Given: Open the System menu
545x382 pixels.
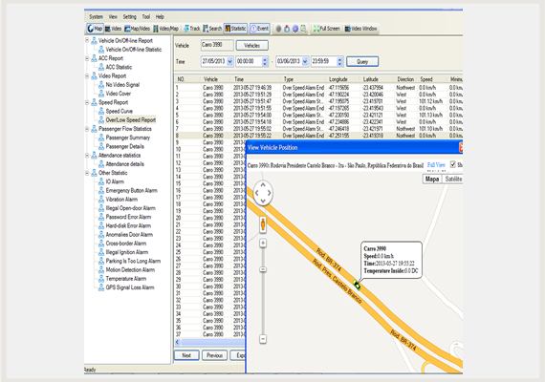Looking at the screenshot, I should (x=96, y=16).
